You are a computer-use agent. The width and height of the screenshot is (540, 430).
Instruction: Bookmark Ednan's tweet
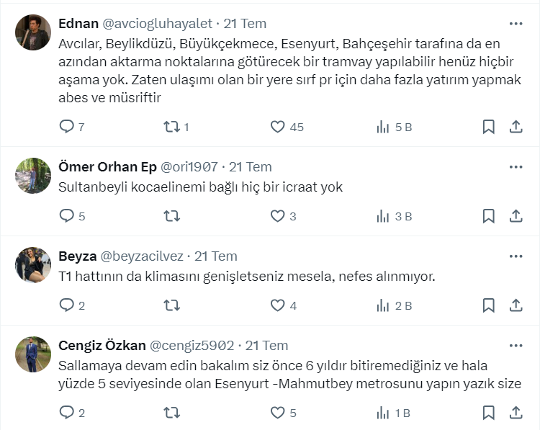[488, 127]
